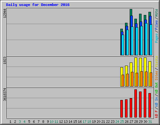
Task: Click the red kB bar for day 27
Action: click(x=131, y=108)
